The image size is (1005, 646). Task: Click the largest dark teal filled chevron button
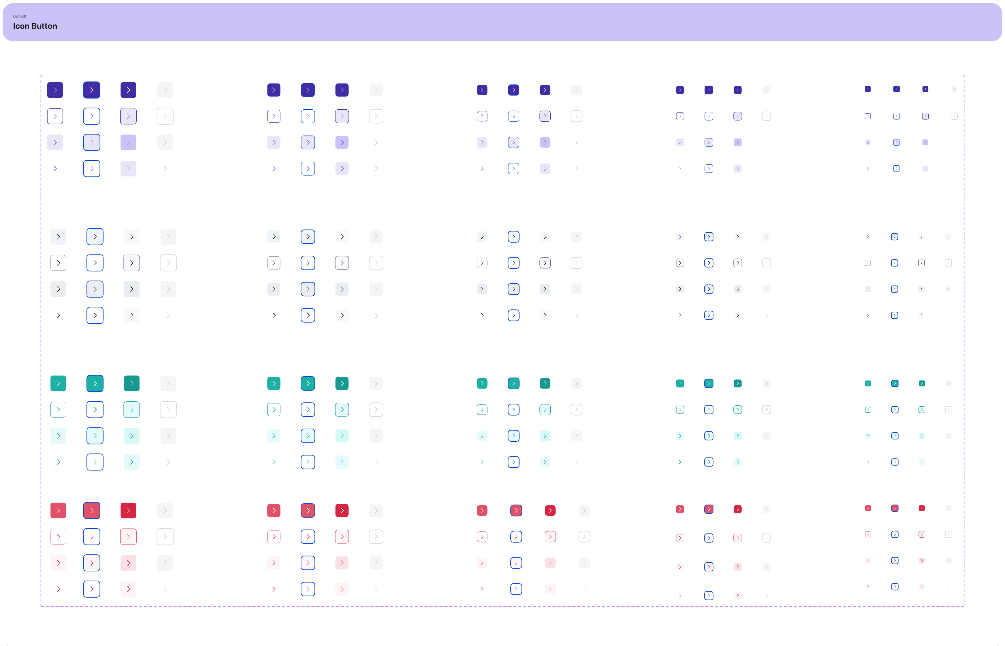point(132,383)
